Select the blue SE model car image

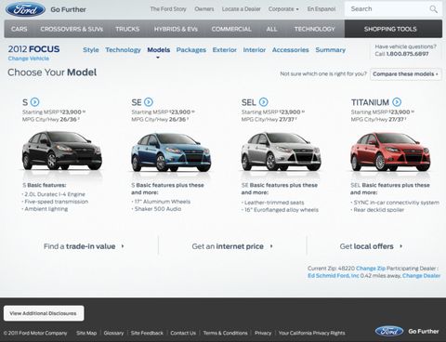click(171, 152)
